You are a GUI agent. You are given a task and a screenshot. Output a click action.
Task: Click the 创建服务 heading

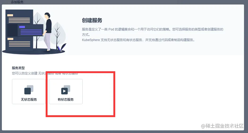point(92,20)
